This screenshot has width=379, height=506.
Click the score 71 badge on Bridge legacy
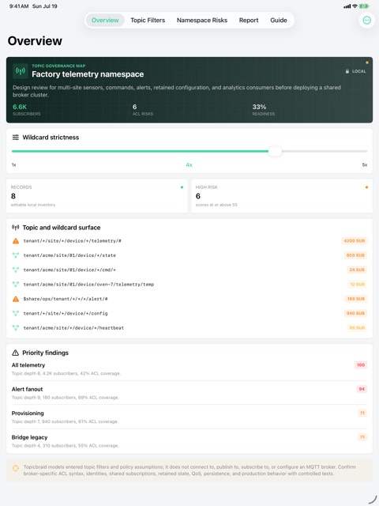pyautogui.click(x=362, y=437)
